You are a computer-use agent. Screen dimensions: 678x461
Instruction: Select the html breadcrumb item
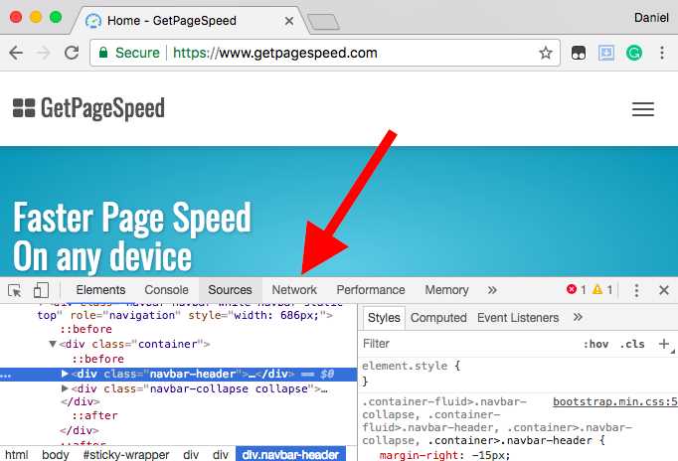coord(17,454)
